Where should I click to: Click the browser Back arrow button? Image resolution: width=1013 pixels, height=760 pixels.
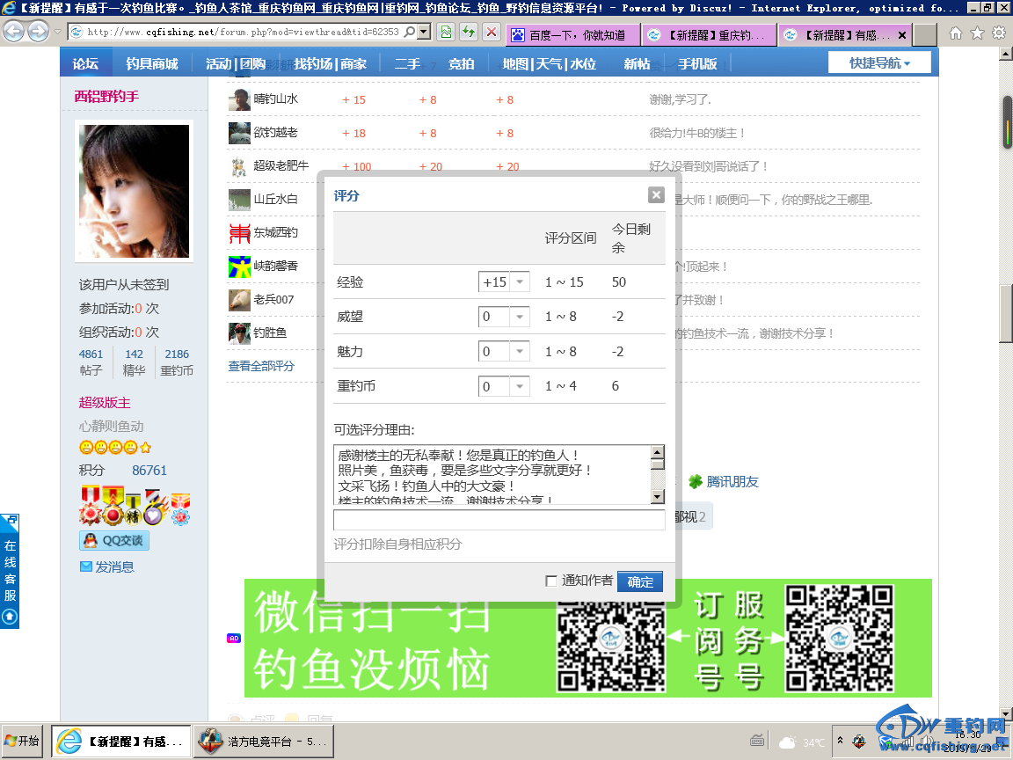click(x=14, y=31)
